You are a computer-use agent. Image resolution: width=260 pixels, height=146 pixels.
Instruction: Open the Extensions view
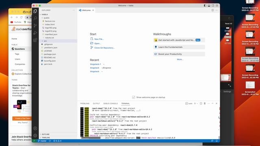35,40
